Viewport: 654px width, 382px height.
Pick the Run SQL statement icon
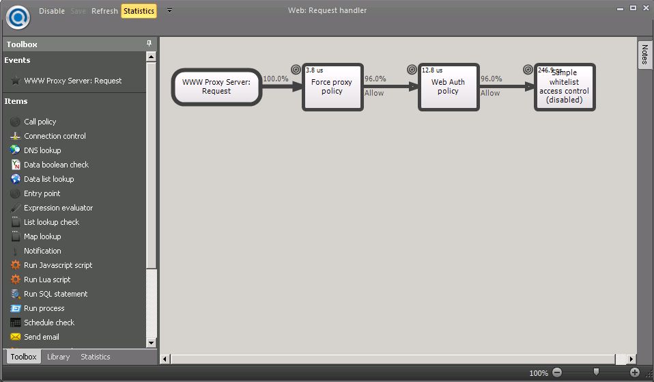[x=16, y=294]
